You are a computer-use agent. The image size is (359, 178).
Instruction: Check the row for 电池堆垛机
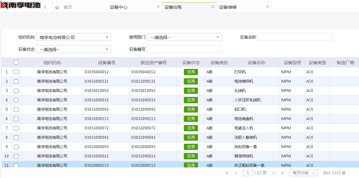(x=16, y=81)
